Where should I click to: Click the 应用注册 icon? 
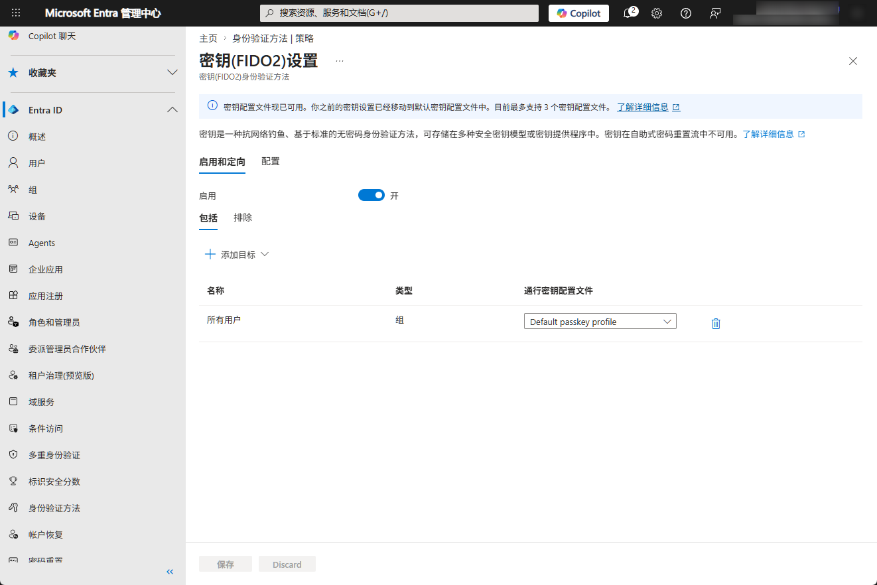13,296
